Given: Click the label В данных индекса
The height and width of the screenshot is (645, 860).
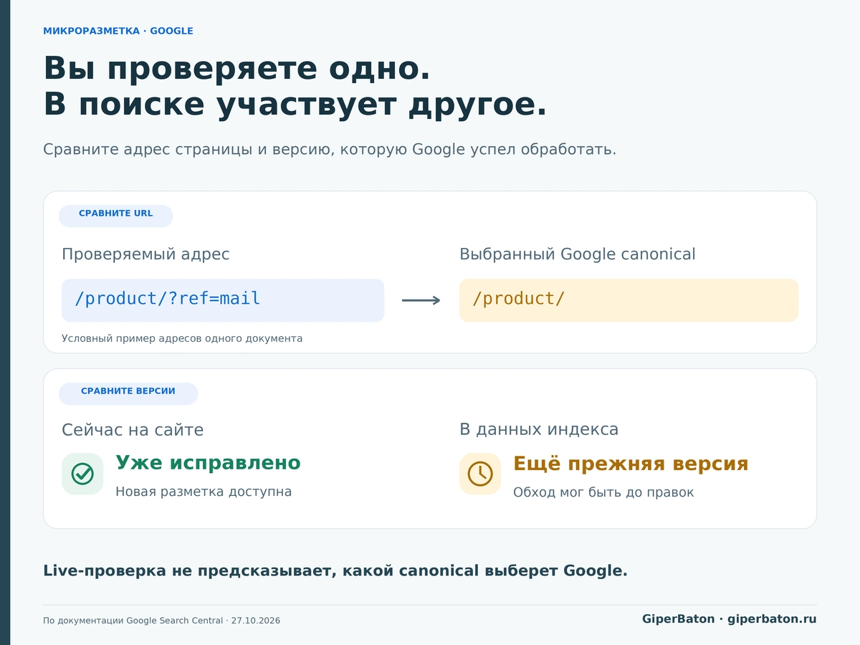Looking at the screenshot, I should (x=539, y=430).
